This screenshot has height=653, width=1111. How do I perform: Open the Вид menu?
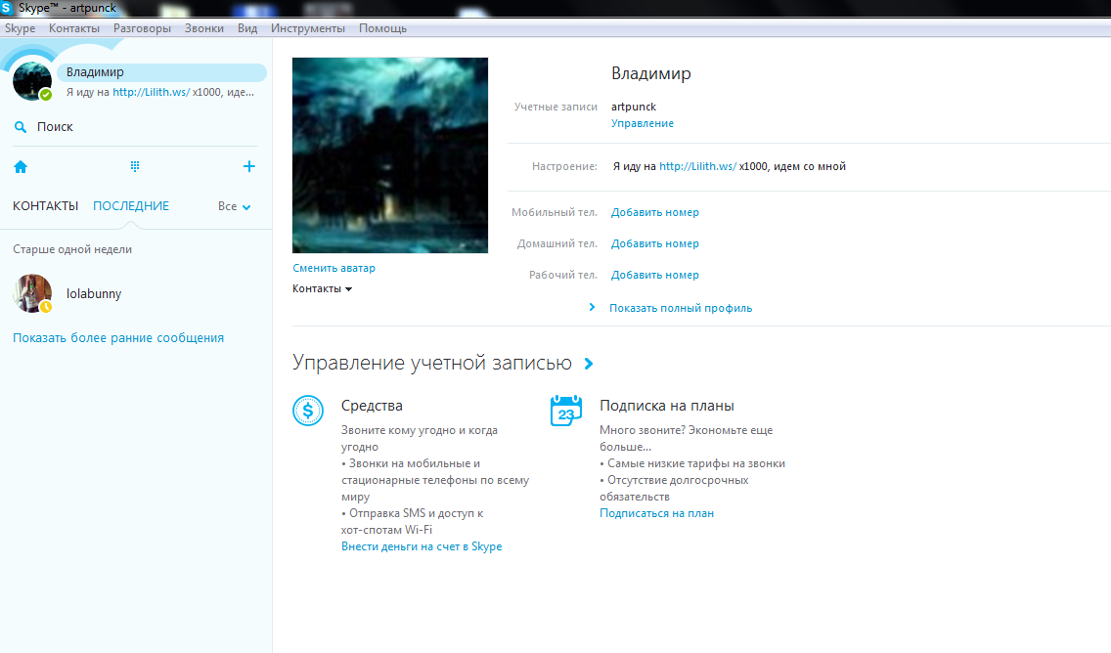(x=247, y=28)
